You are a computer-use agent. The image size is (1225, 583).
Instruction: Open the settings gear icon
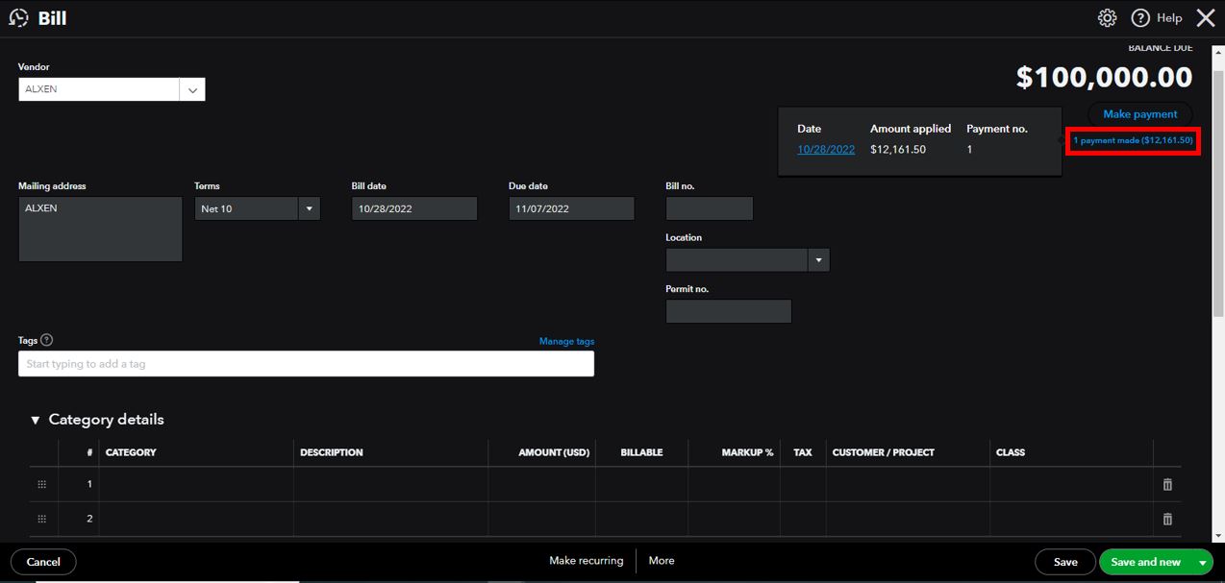point(1107,18)
